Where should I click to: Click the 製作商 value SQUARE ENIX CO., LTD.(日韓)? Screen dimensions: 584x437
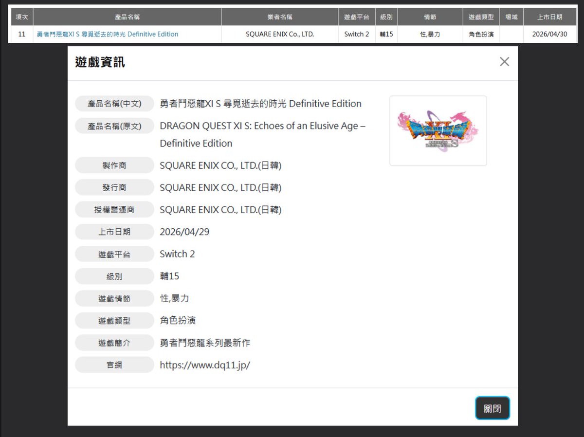(x=220, y=165)
